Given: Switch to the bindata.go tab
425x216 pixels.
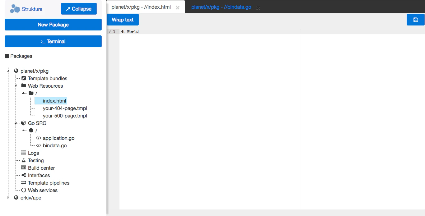Looking at the screenshot, I should pos(221,7).
